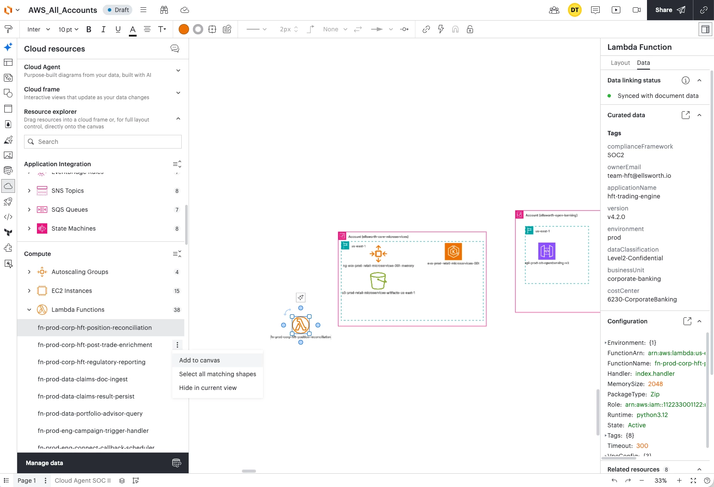Toggle bold text formatting
Screen dimensions: 714x487
click(89, 29)
